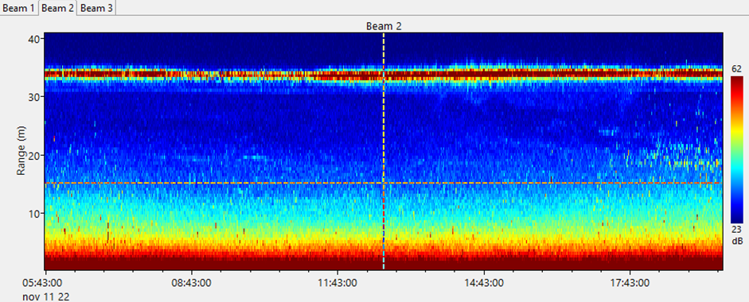
Task: Open the Beam 3 tab
Action: click(x=97, y=8)
